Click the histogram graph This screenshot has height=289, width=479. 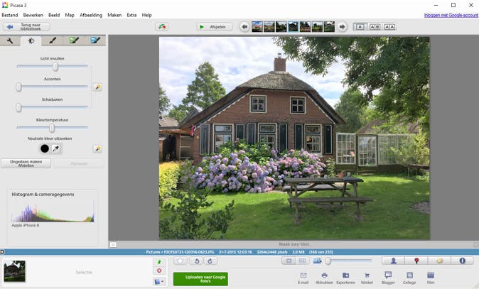[53, 211]
